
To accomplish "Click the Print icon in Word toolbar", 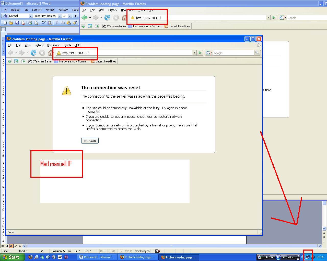I will point(30,23).
